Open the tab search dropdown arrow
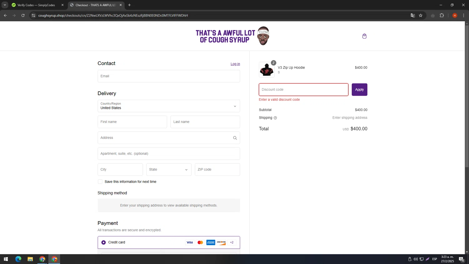The height and width of the screenshot is (264, 469). point(5,5)
